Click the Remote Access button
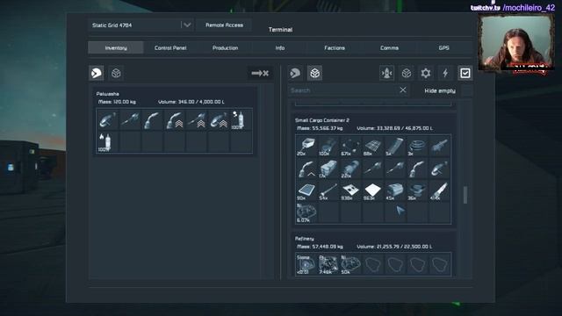 224,25
